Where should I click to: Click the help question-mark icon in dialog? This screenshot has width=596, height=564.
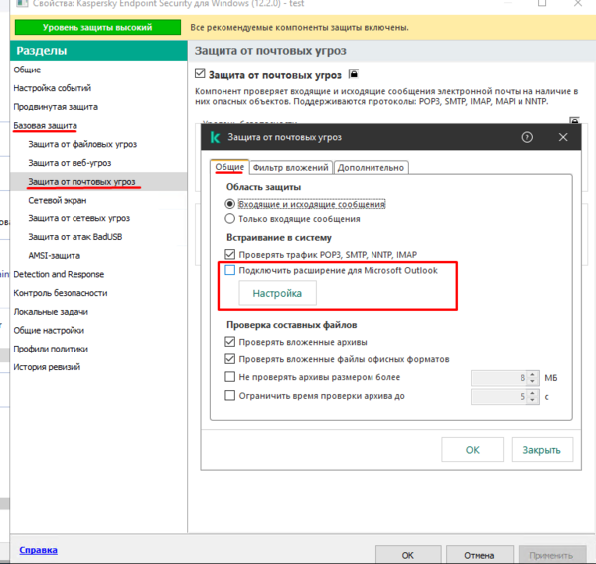coord(527,137)
